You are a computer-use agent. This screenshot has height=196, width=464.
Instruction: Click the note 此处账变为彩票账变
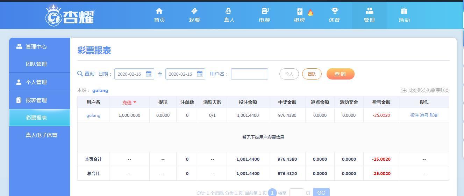(425, 90)
